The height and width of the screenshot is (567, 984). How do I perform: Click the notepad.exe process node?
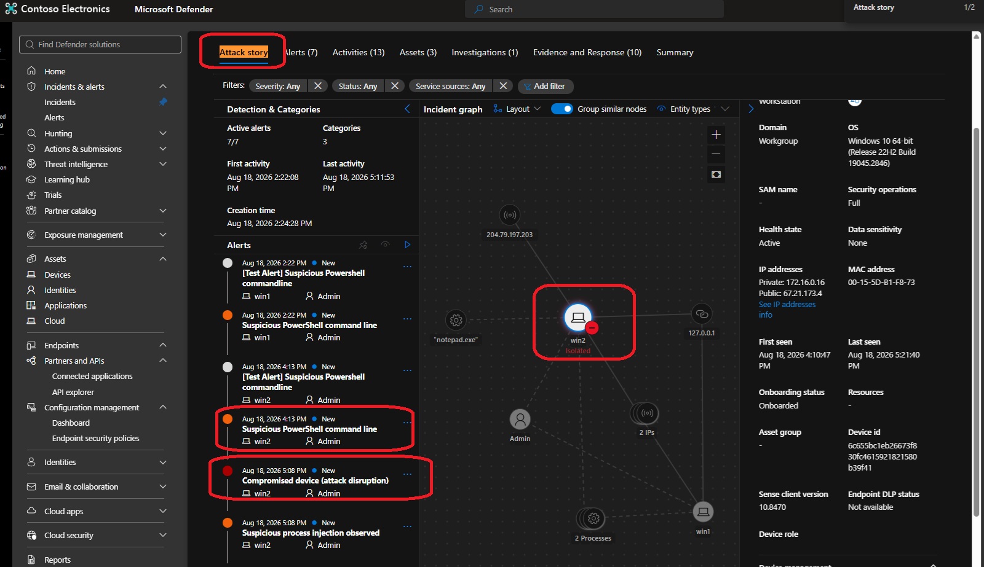click(456, 320)
